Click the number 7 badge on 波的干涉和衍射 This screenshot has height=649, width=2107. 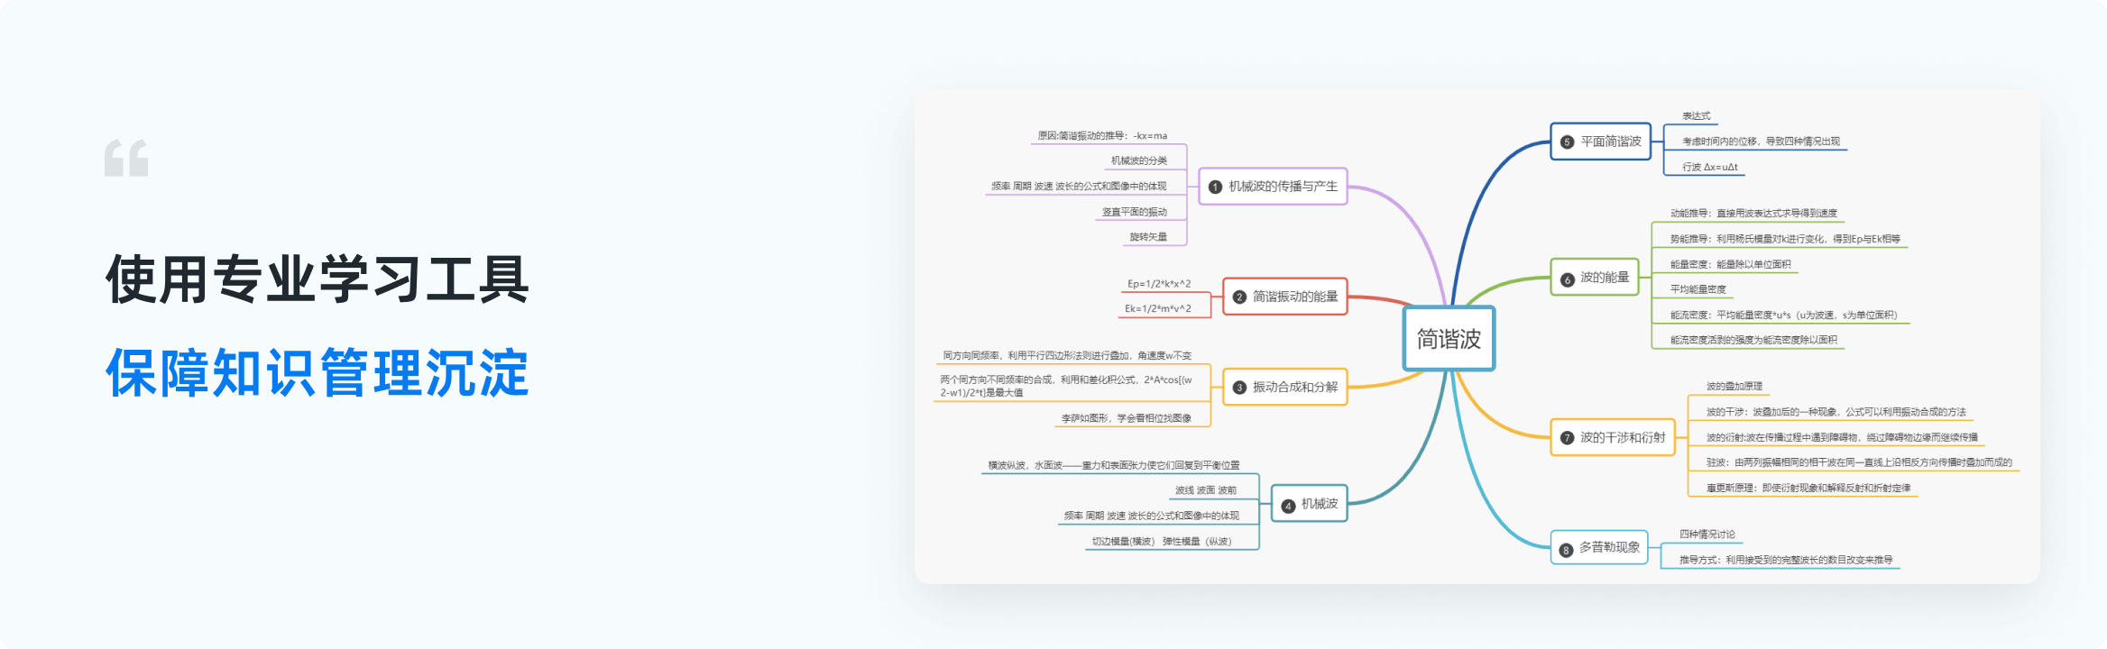[x=1567, y=438]
